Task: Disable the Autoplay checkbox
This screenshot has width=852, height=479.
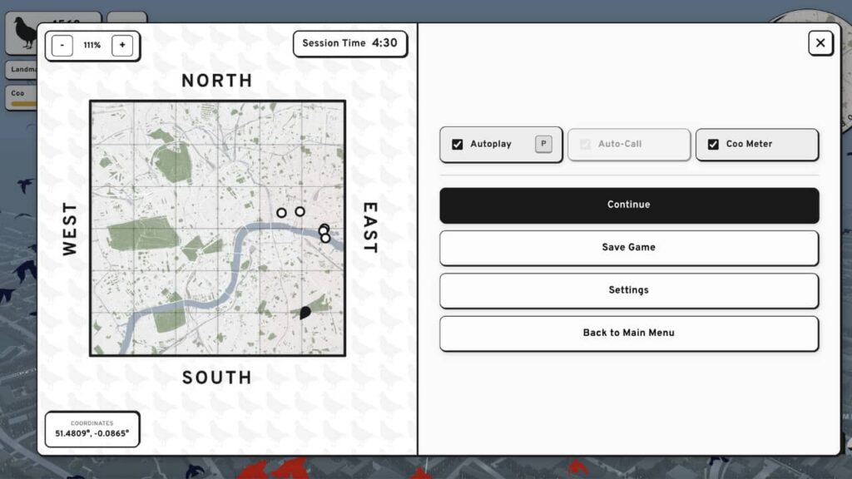Action: [457, 145]
